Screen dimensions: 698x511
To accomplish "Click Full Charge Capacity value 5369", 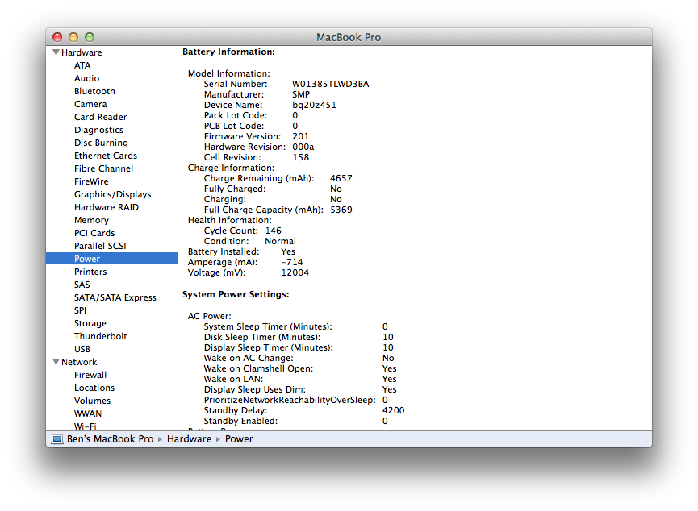I will 341,210.
